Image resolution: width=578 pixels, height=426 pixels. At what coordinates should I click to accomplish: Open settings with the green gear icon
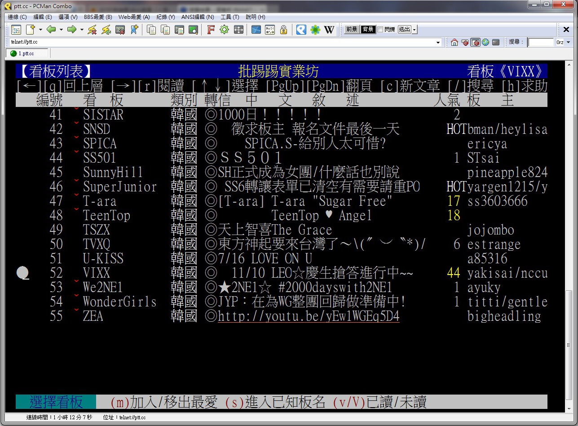tap(224, 30)
